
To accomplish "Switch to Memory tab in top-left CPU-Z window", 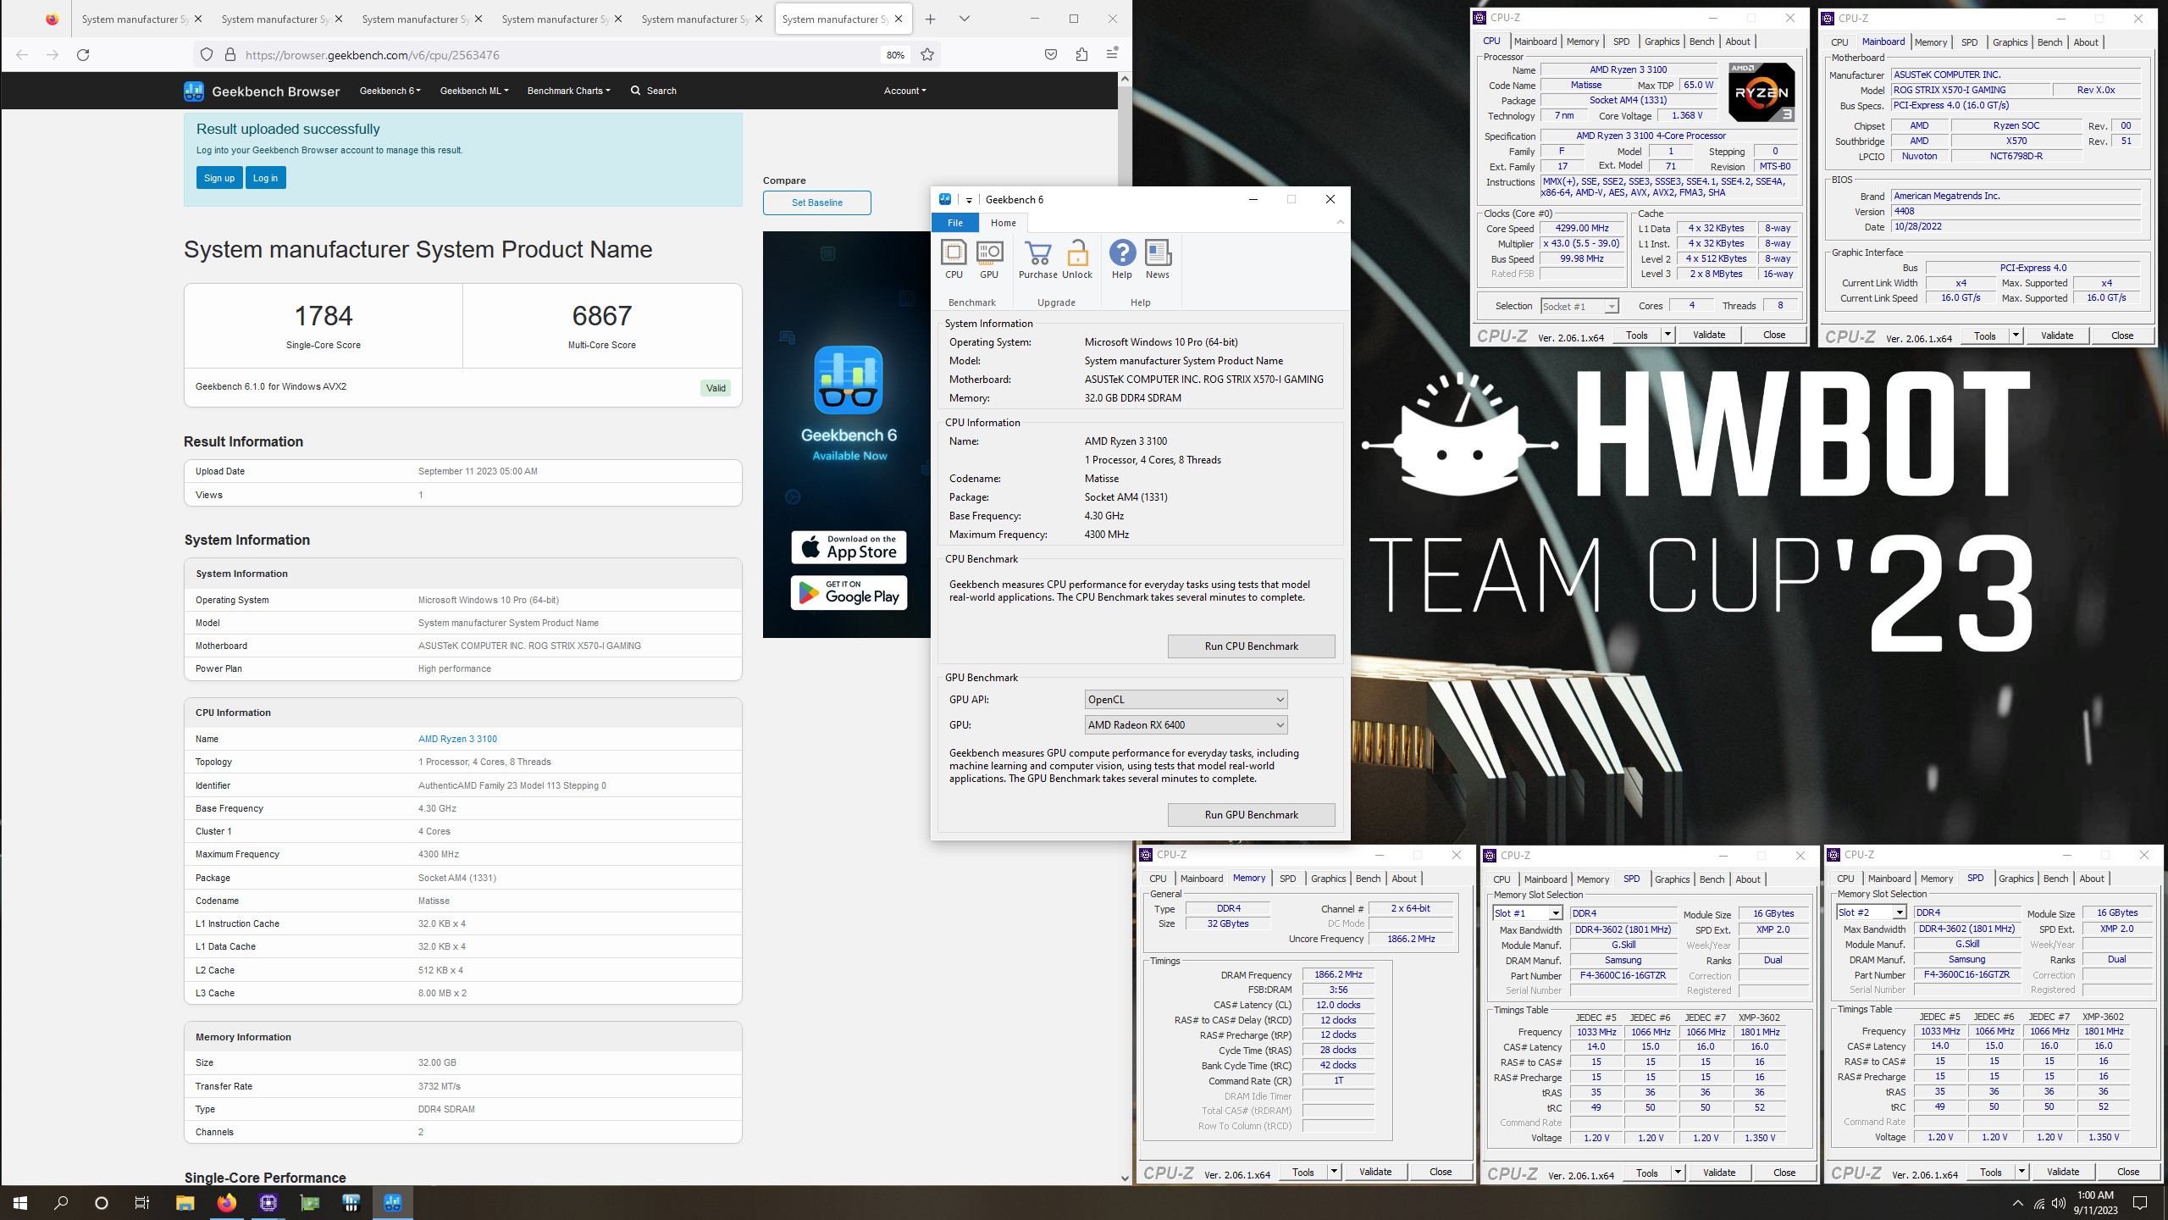I will pos(1583,42).
